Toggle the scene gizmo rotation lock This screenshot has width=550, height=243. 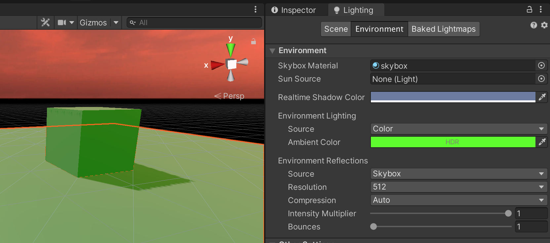click(x=254, y=42)
